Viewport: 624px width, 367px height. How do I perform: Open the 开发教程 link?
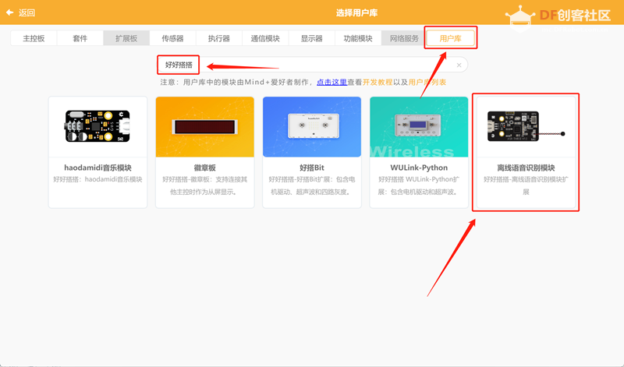378,83
